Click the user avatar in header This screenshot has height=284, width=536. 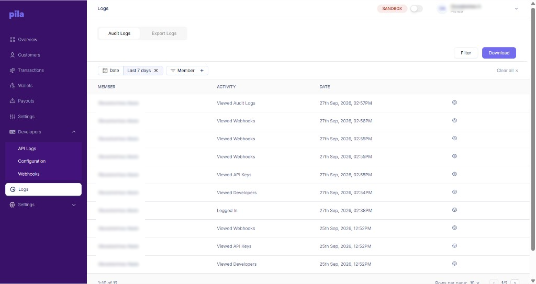pos(442,9)
